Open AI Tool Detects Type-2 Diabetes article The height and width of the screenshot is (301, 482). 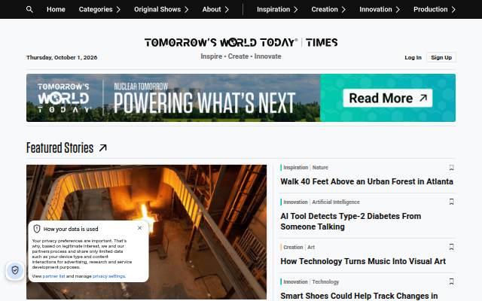click(351, 221)
